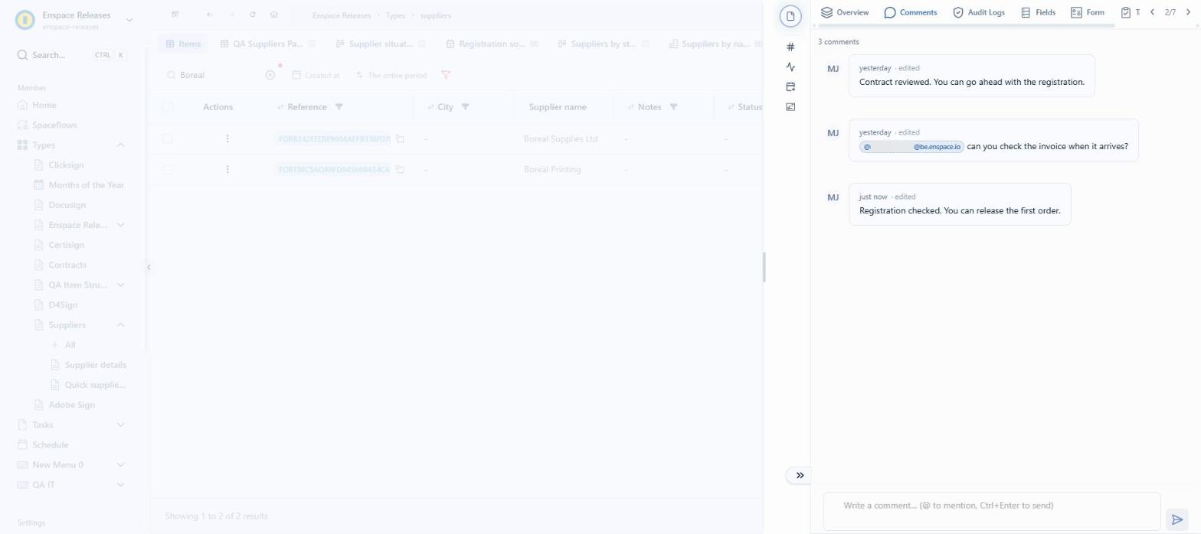This screenshot has width=1201, height=534.
Task: Send the comment with the paper-plane icon
Action: pyautogui.click(x=1177, y=520)
